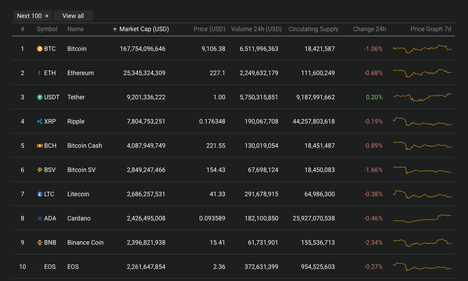Sort by Circulating Supply column header
Image resolution: width=468 pixels, height=281 pixels.
coord(313,29)
